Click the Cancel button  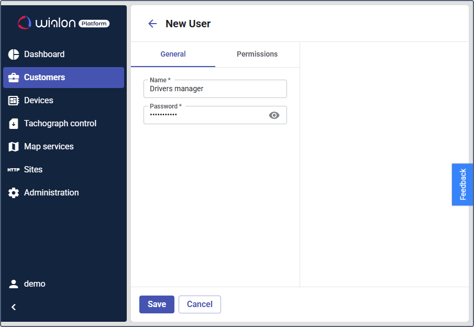click(200, 304)
